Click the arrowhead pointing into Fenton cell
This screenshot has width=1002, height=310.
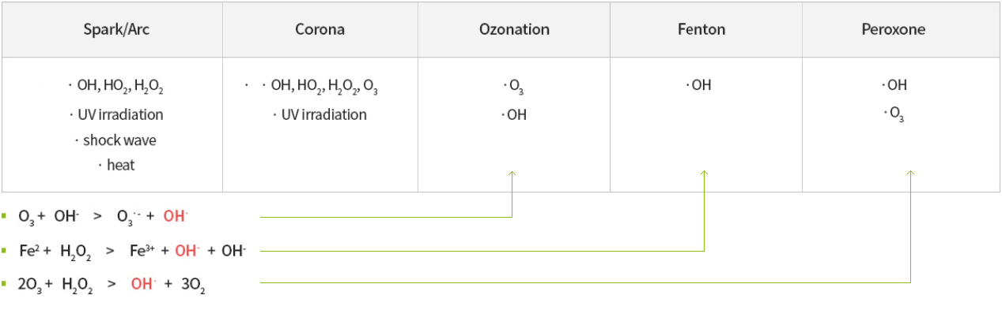click(704, 174)
